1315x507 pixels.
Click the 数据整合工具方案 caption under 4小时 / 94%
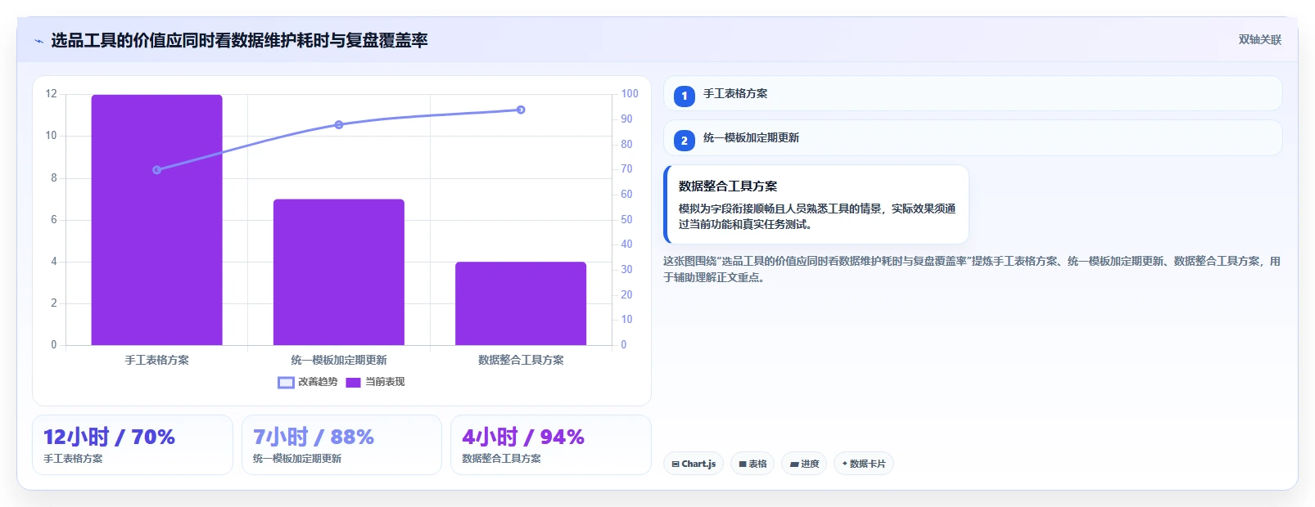pos(501,459)
